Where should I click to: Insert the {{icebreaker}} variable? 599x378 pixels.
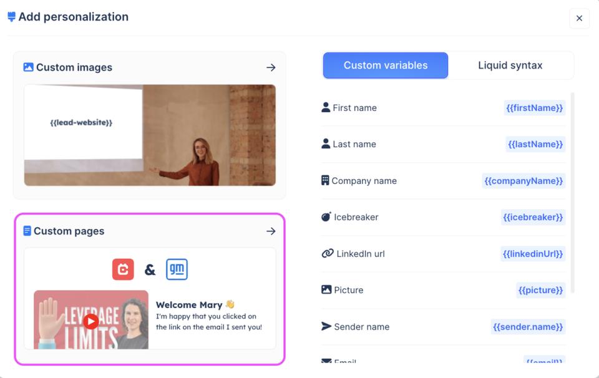tap(533, 217)
